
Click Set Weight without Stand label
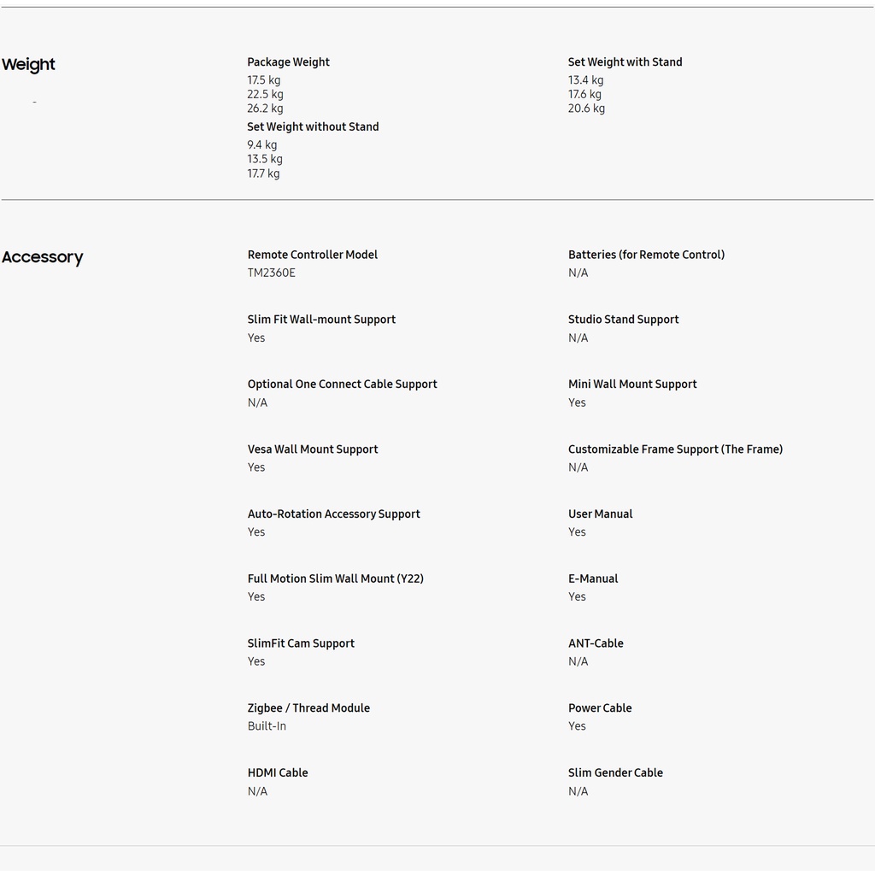click(x=313, y=126)
